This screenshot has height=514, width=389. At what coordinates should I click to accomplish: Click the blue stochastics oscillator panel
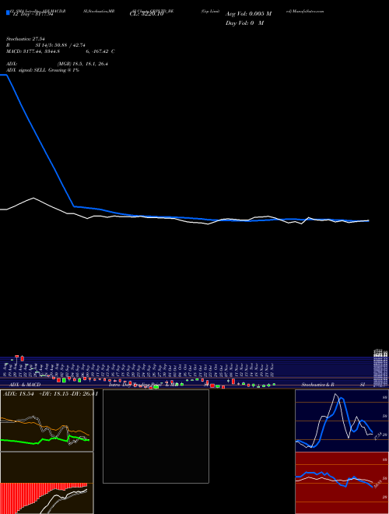tap(342, 421)
